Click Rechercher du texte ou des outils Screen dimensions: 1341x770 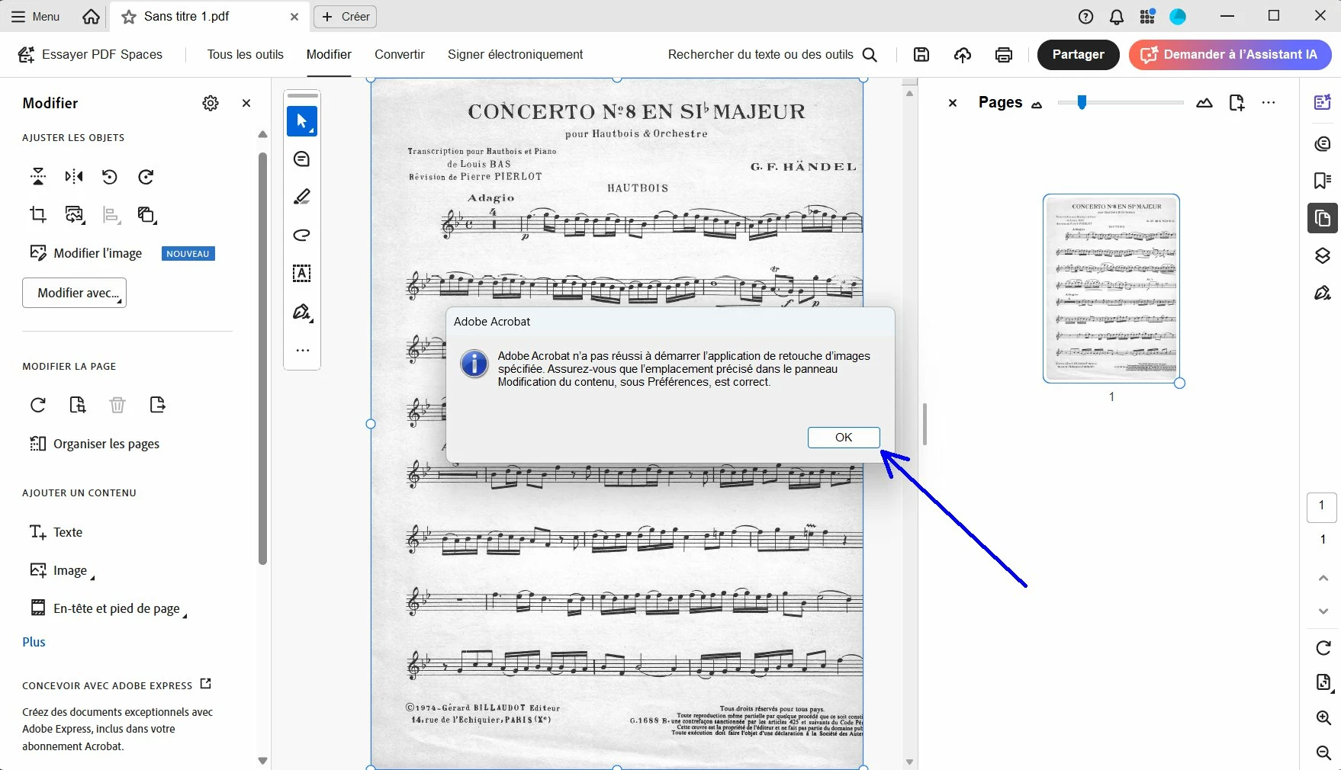[772, 54]
